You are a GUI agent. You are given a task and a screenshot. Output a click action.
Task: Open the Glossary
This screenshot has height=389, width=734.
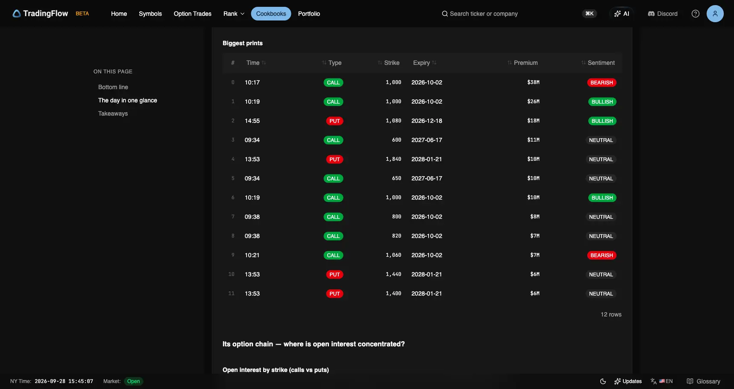[703, 381]
